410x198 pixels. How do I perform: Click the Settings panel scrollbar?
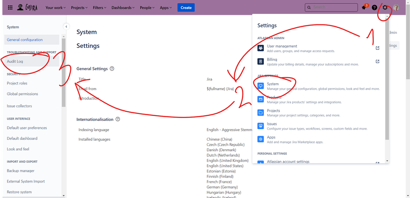tap(387, 78)
